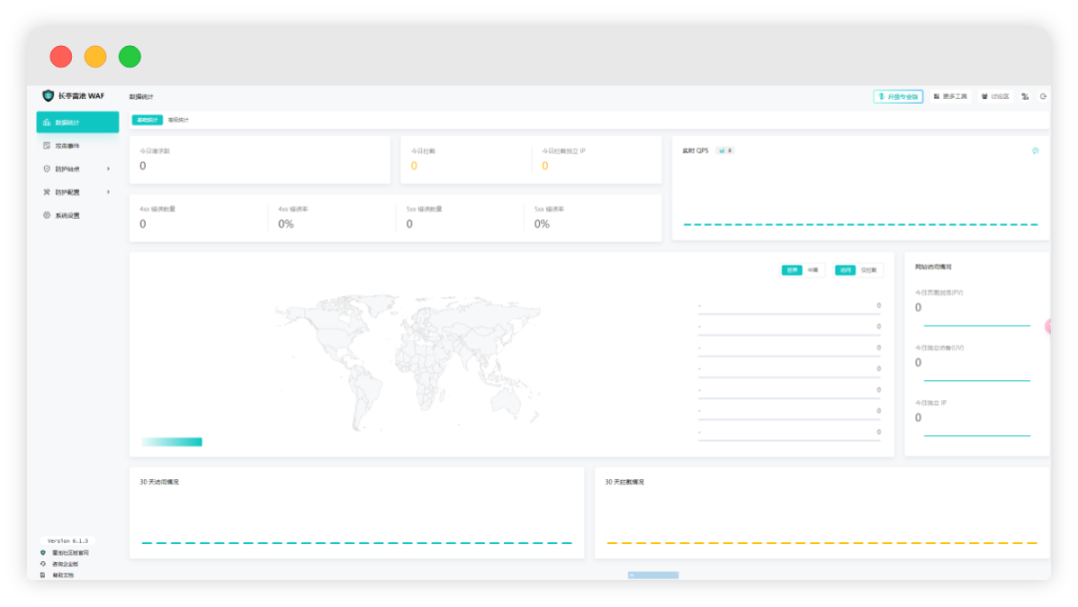Click the 今日页面浏览(PV) value

(x=918, y=307)
